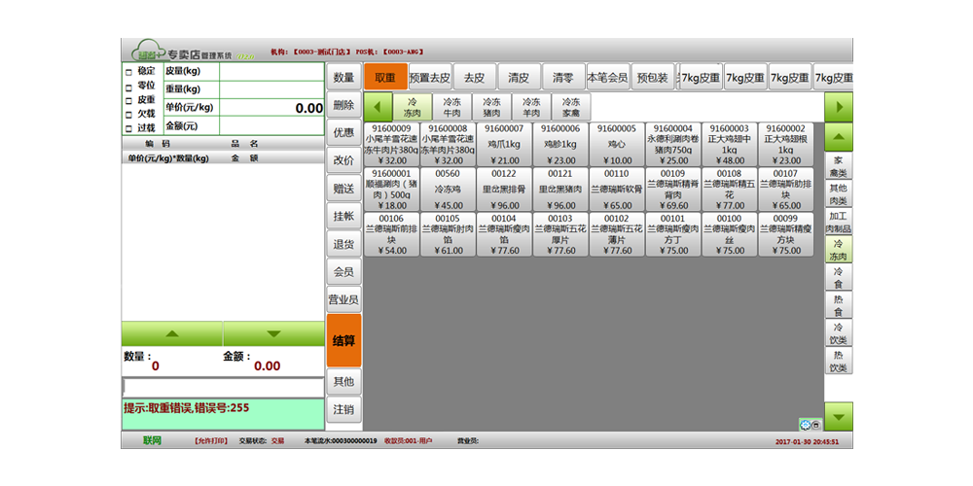The width and height of the screenshot is (973, 486).
Task: Open the blue gear settings icon
Action: (x=806, y=425)
